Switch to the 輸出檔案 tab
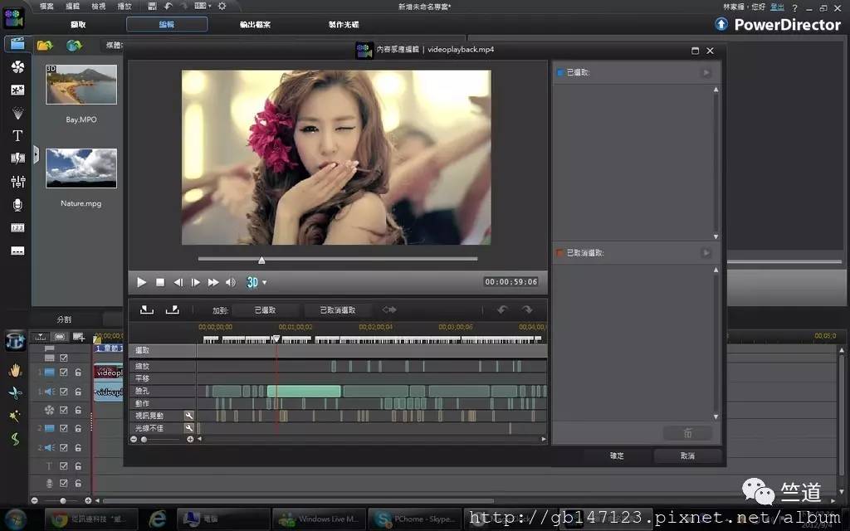The height and width of the screenshot is (531, 850). click(x=255, y=25)
